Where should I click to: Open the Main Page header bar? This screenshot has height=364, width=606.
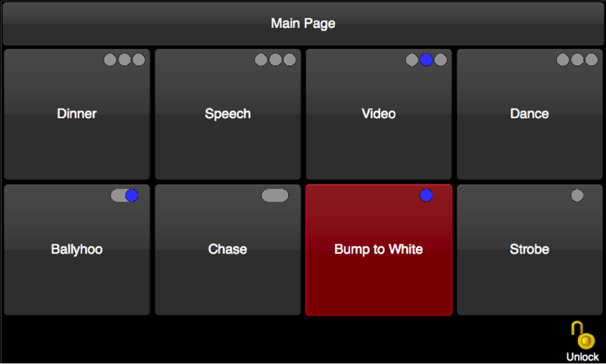coord(303,24)
